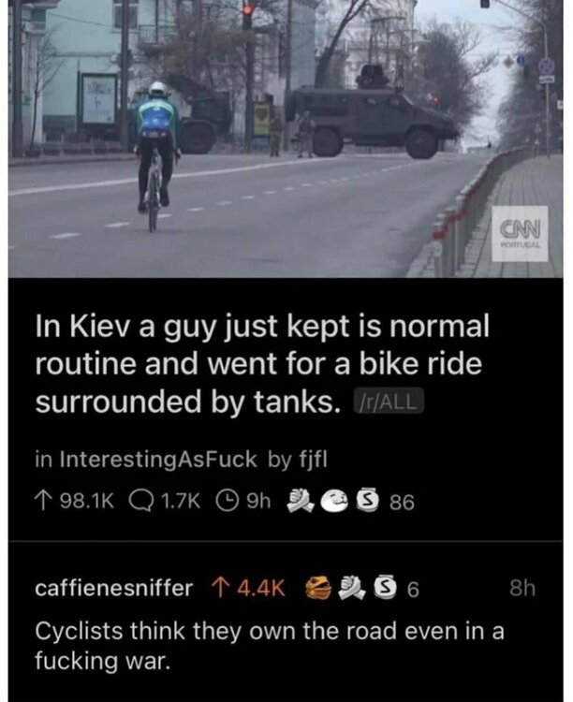This screenshot has width=573, height=702.
Task: Open the cyclist video thumbnail
Action: click(286, 139)
